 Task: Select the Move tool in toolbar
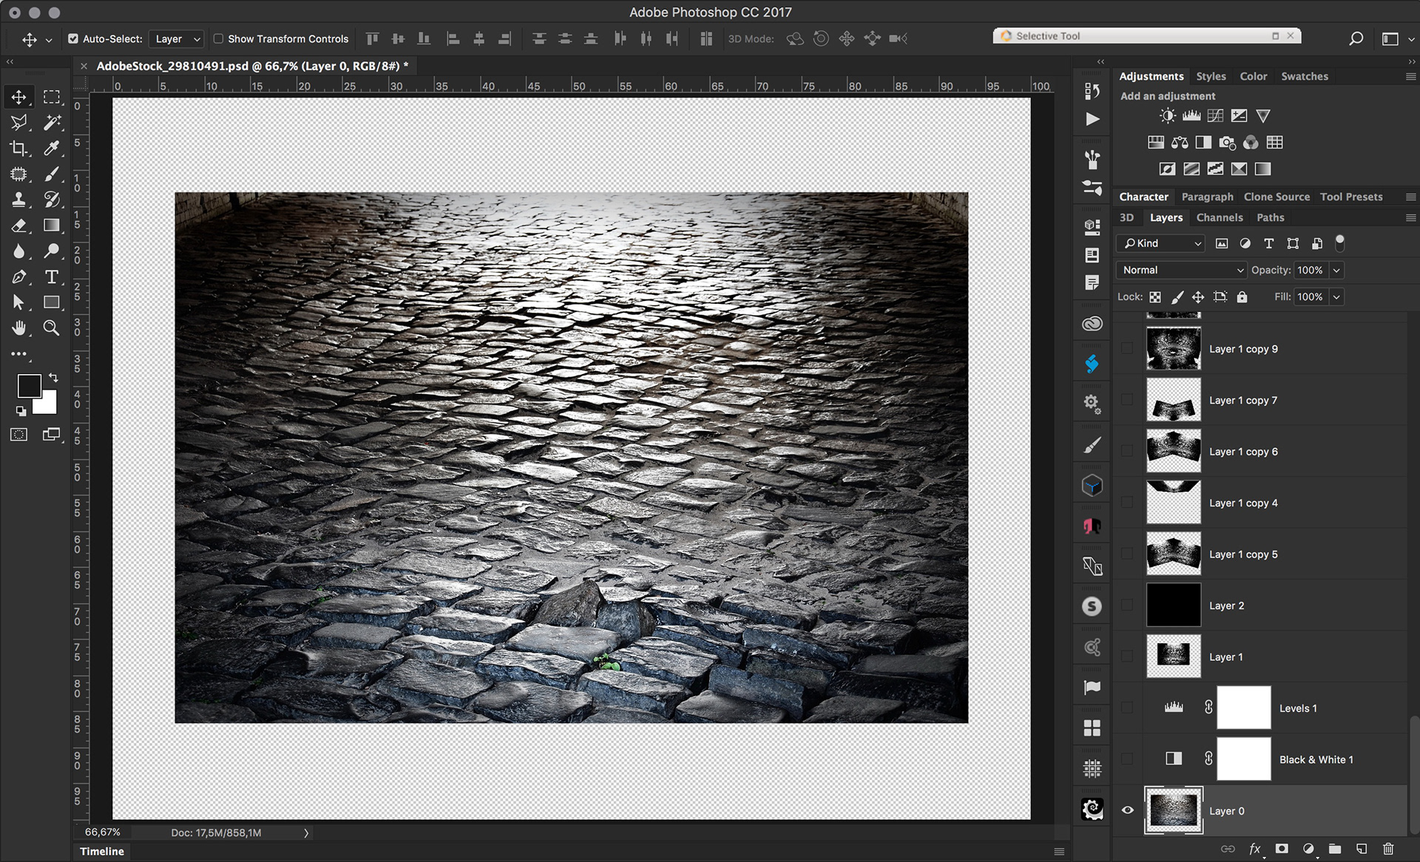point(18,97)
